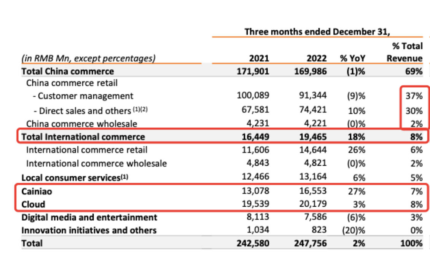Select the 2021 column header

coord(259,58)
